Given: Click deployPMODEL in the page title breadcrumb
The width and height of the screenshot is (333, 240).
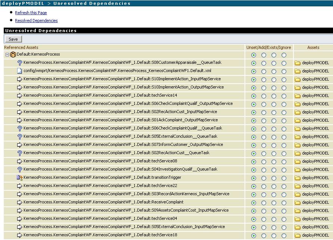Looking at the screenshot, I should point(23,3).
